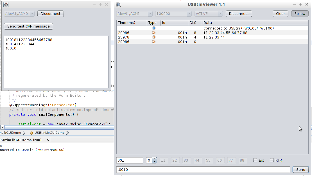
Task: Click the Send button
Action: 301,169
